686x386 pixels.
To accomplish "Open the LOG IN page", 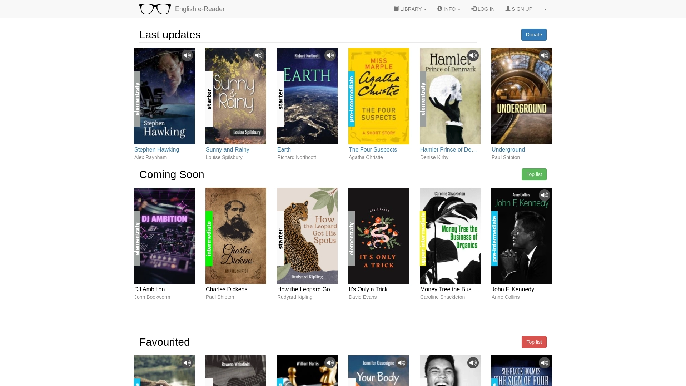I will tap(483, 9).
